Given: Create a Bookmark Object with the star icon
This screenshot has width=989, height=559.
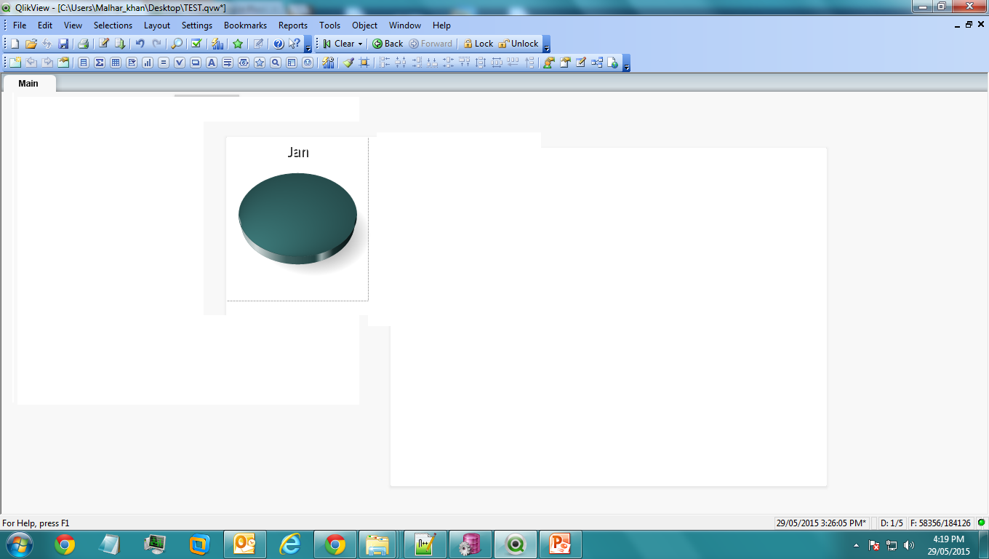Looking at the screenshot, I should click(x=260, y=63).
